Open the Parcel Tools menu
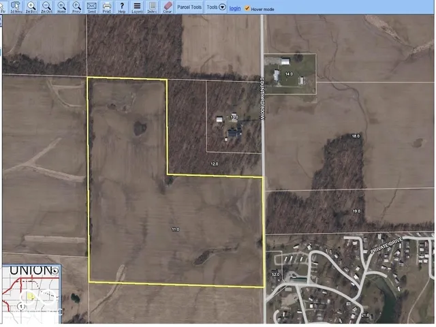The image size is (436, 327). click(189, 7)
